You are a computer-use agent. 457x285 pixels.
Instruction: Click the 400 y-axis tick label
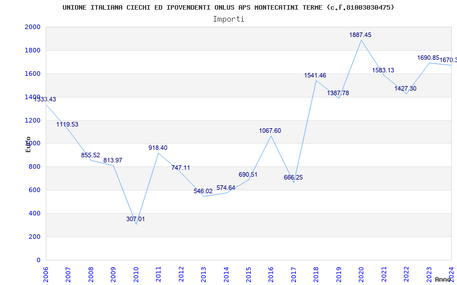click(x=35, y=213)
